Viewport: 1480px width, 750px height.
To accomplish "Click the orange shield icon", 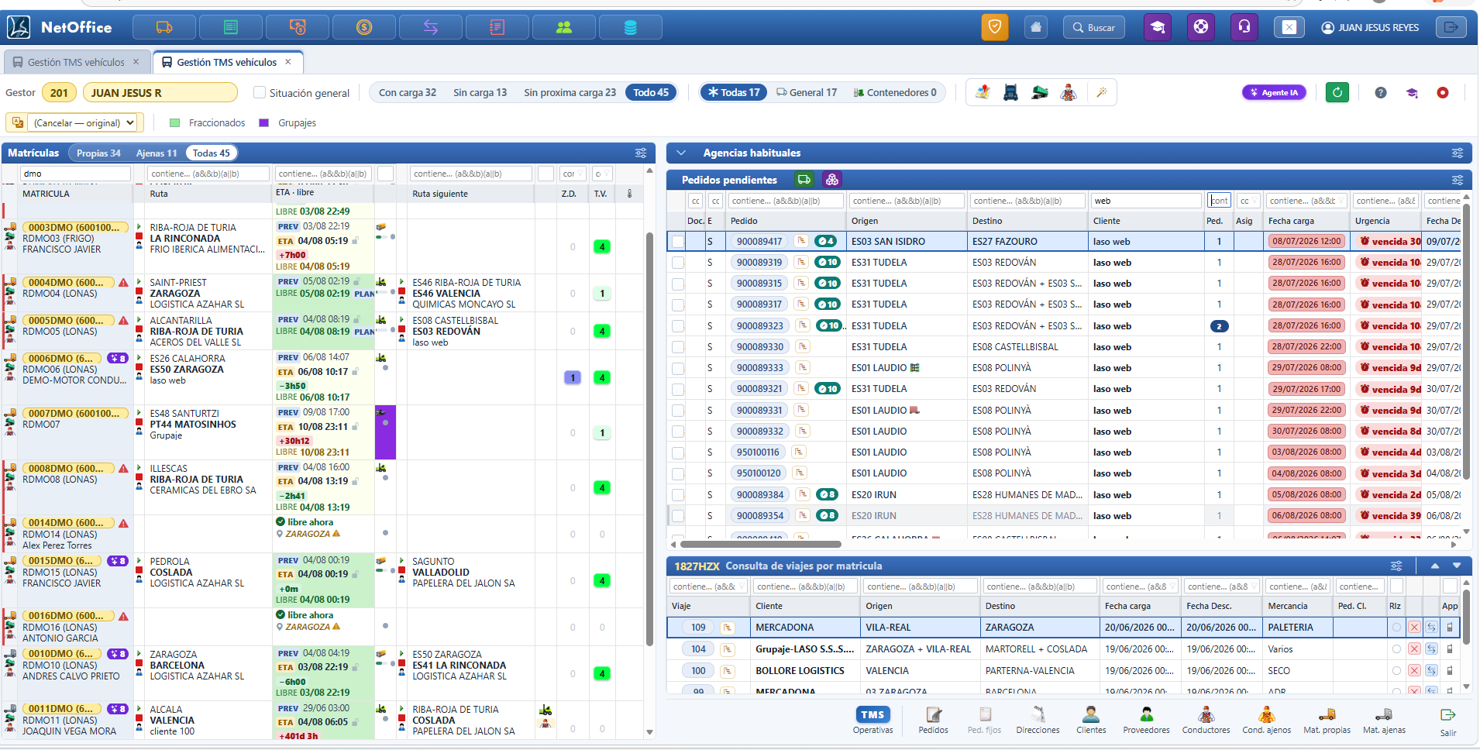I will coord(995,27).
